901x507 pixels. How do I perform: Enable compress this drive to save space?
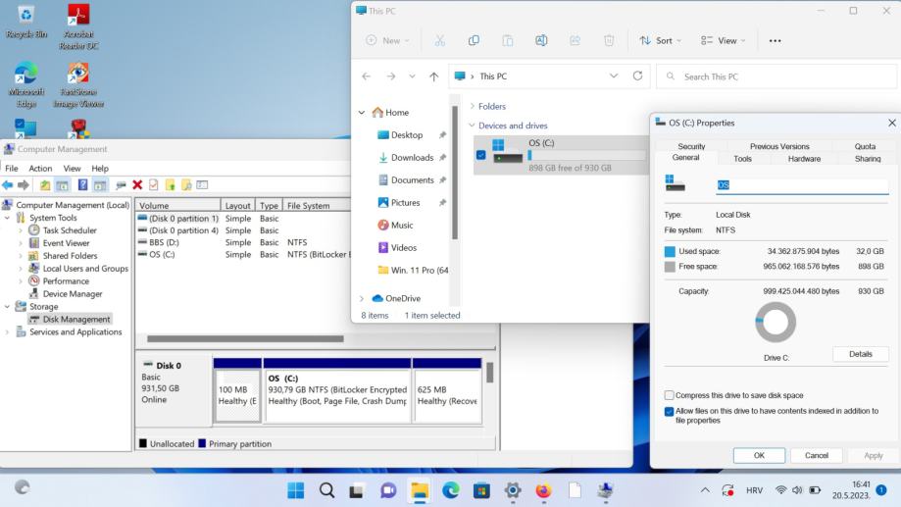(669, 395)
